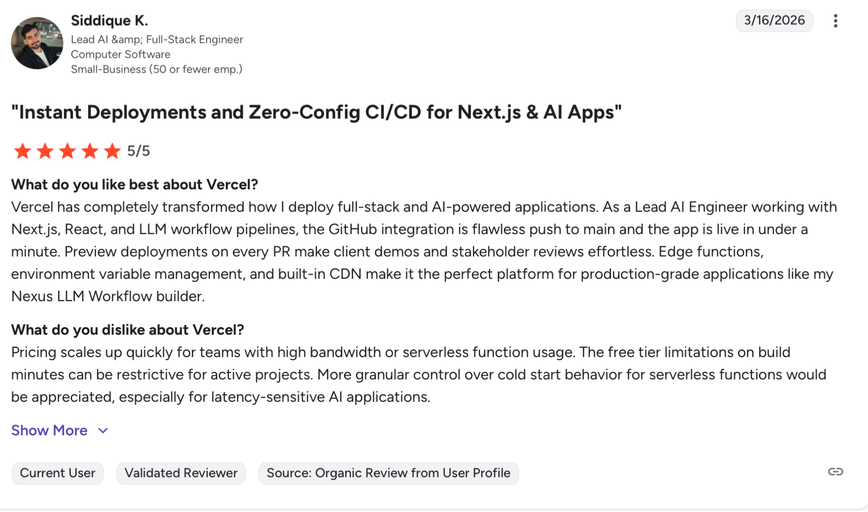Click the reviewer name Siddique K.
The height and width of the screenshot is (512, 868).
click(109, 20)
